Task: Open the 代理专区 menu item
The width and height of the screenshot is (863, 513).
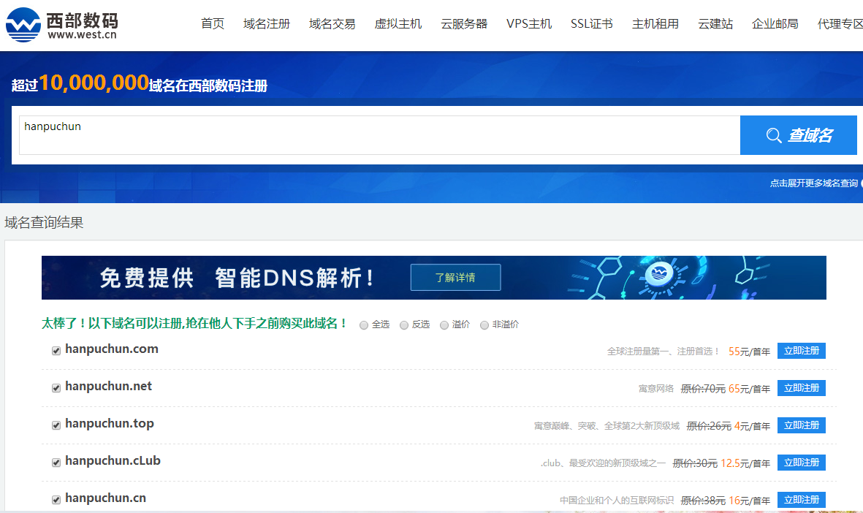Action: [838, 23]
